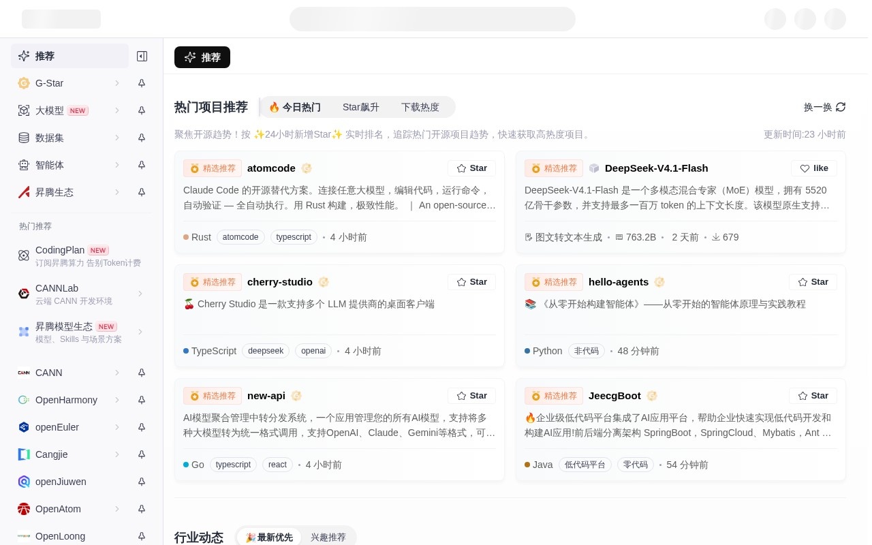872x545 pixels.
Task: Switch to the 兴趣推荐 tab
Action: tap(328, 538)
